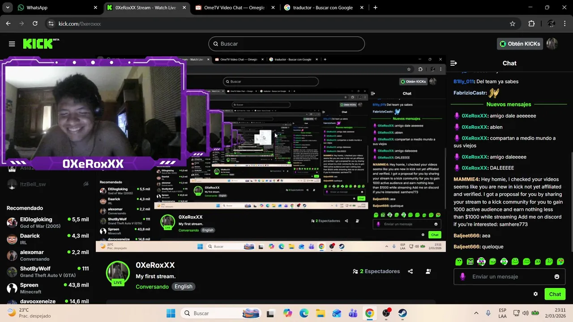This screenshot has height=322, width=573.
Task: Open ShotByWolf recommended channel
Action: (x=47, y=271)
